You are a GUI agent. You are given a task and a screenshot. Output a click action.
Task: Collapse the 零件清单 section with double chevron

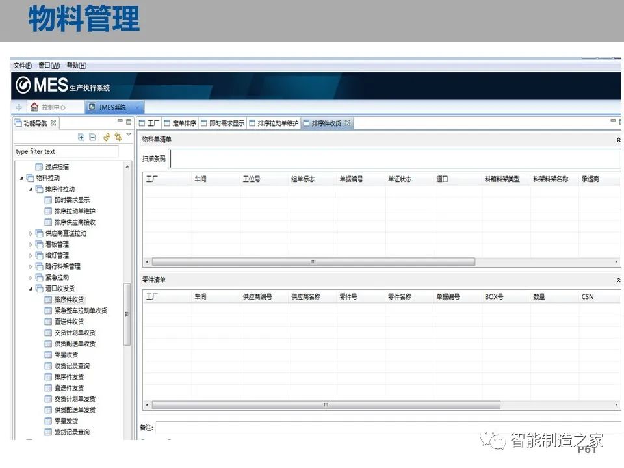(618, 280)
